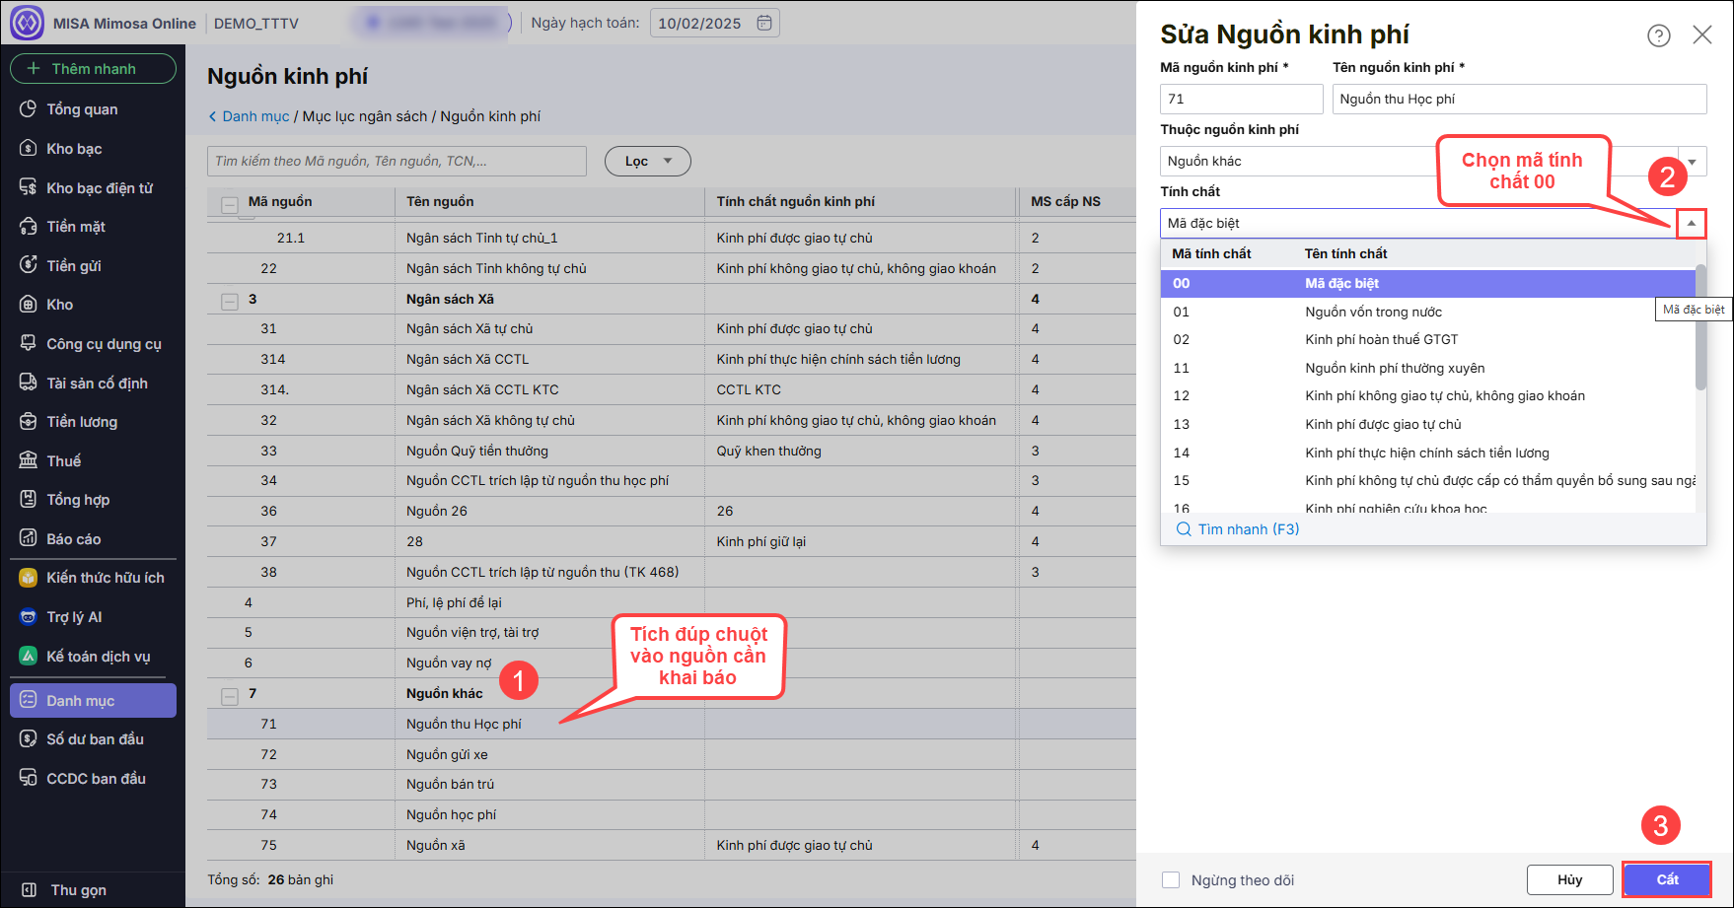Click the Tên nguồn kinh phí field

coord(1519,99)
